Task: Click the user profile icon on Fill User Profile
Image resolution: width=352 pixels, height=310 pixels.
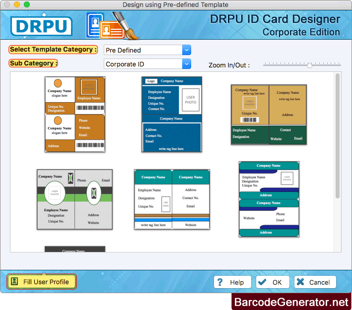Action: (x=14, y=281)
